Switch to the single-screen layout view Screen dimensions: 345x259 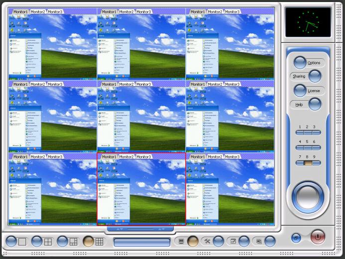point(11,242)
